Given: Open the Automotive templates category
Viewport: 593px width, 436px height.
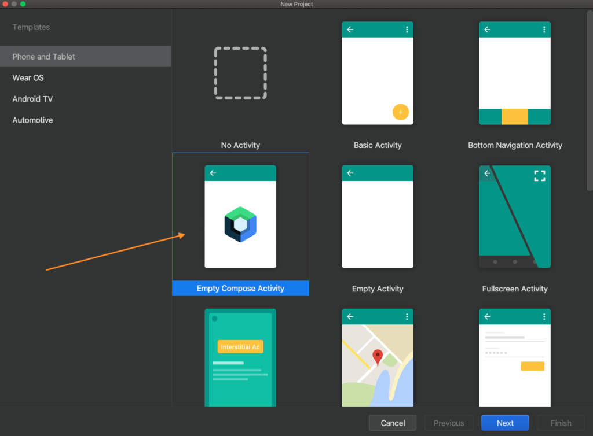Looking at the screenshot, I should (x=86, y=120).
